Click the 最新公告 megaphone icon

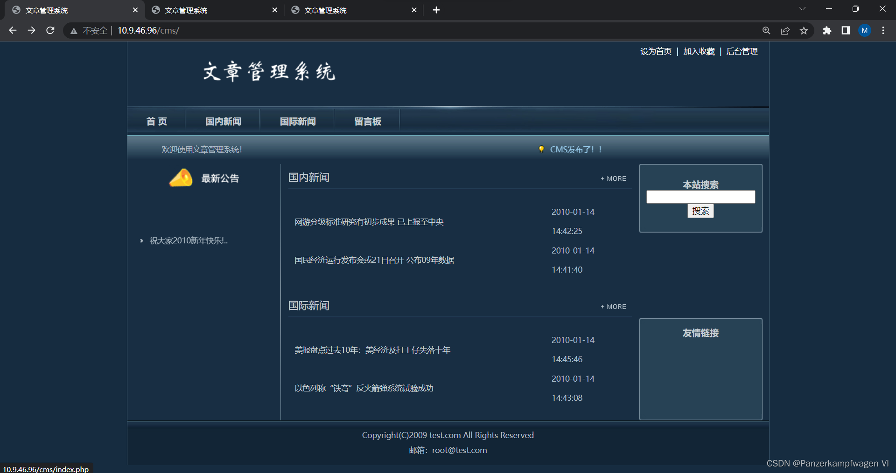pyautogui.click(x=181, y=178)
